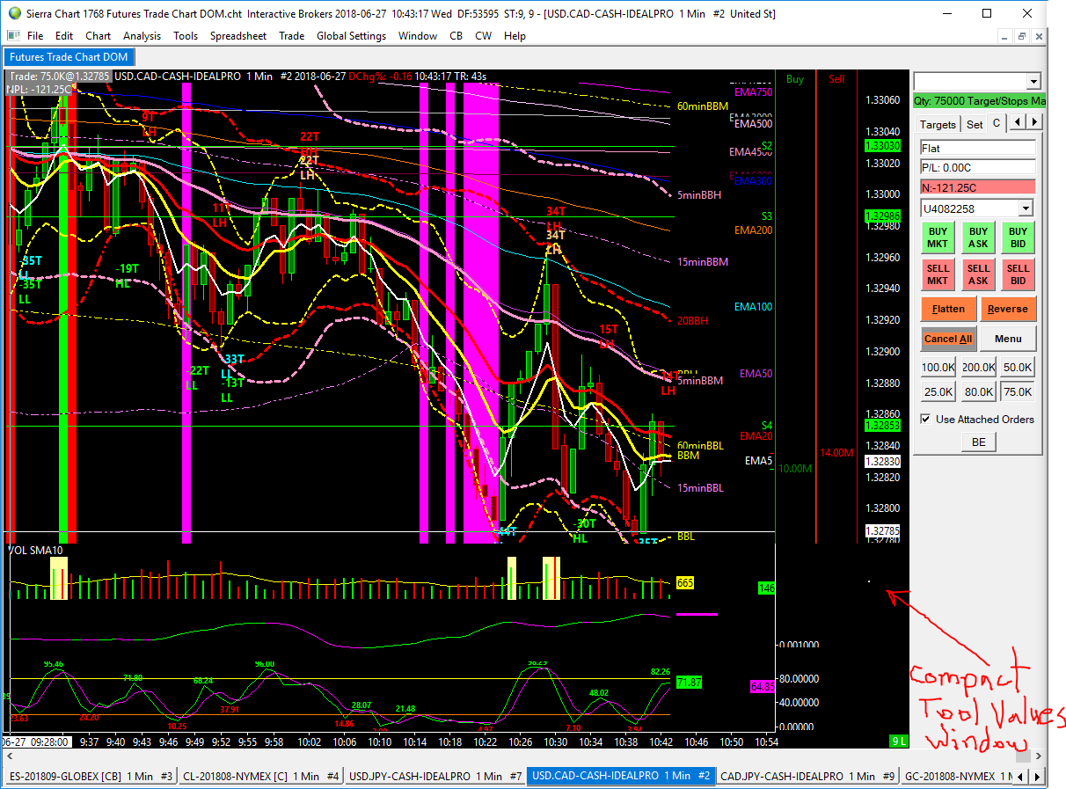
Task: Click the red N:-121.25C field
Action: pyautogui.click(x=977, y=186)
